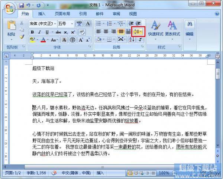Image resolution: width=223 pixels, height=179 pixels.
Task: Switch to the 开始 ribbon tab
Action: point(25,14)
